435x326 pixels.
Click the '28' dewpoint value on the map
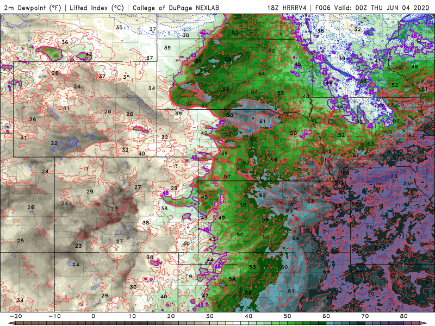[x=108, y=111]
